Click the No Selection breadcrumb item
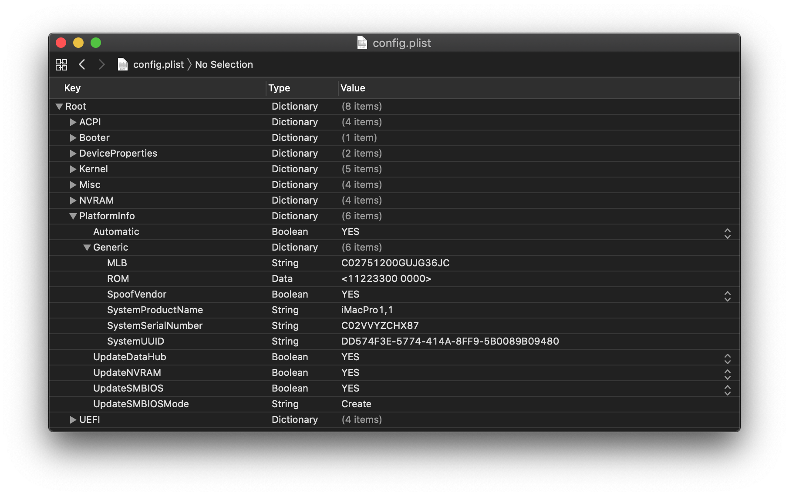789x496 pixels. pos(224,64)
